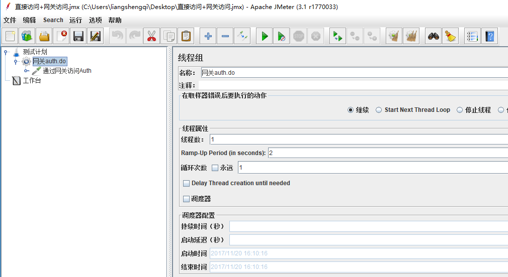Select 网关auth.do thread group node
The width and height of the screenshot is (508, 277).
50,61
